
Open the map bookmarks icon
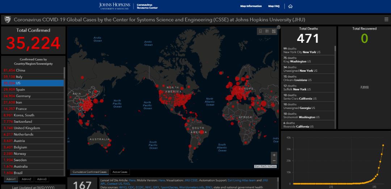pos(260,31)
